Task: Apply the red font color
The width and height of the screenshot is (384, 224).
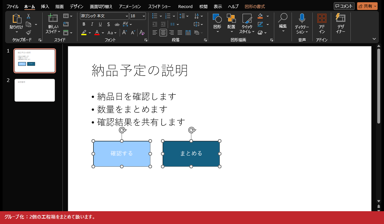Action: (97, 32)
